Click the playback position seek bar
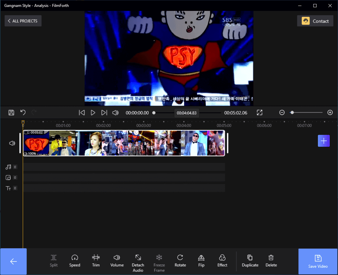 pyautogui.click(x=187, y=113)
